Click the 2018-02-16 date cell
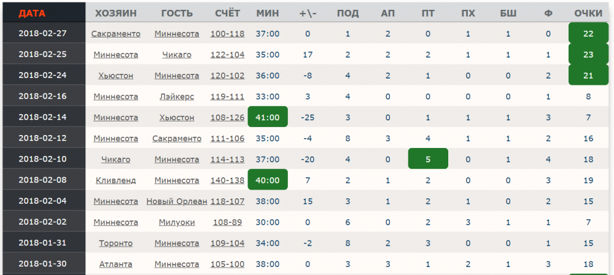This screenshot has height=275, width=614. pos(43,96)
